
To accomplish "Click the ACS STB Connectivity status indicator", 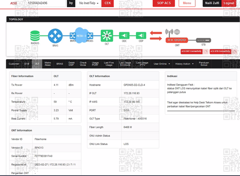I will click(234, 51).
